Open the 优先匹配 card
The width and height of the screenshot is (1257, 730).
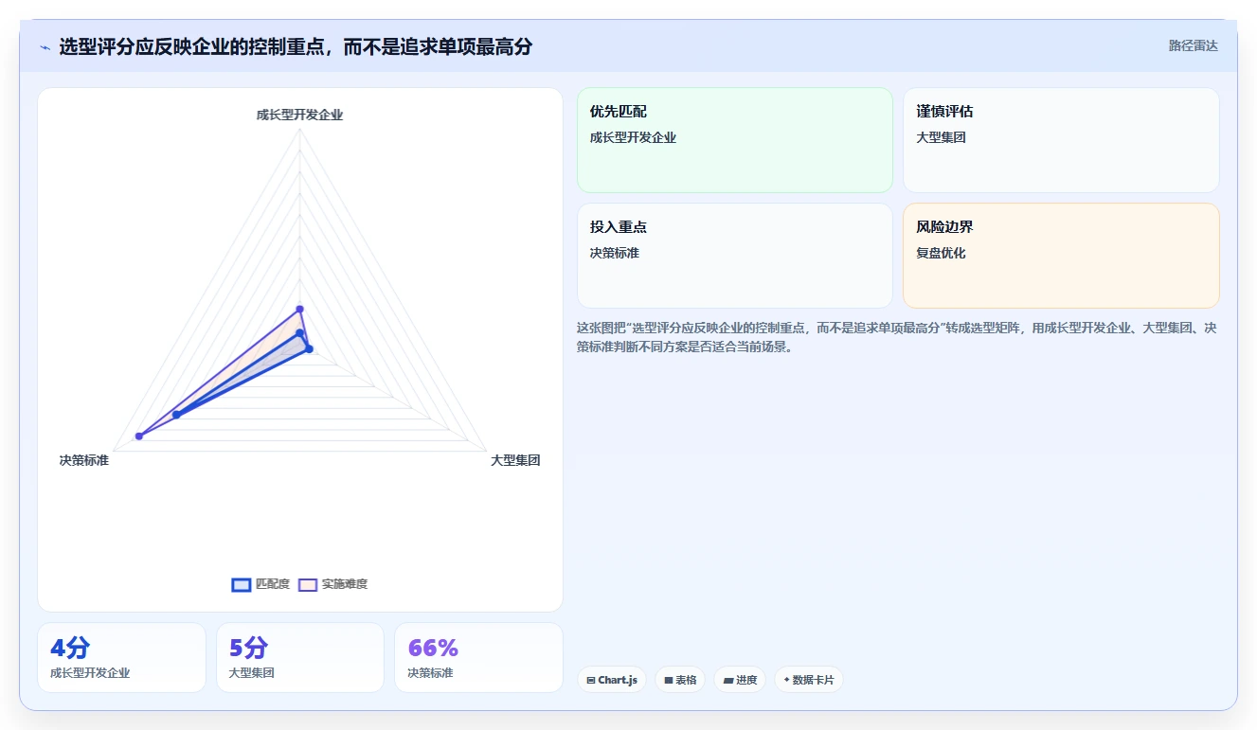coord(735,140)
